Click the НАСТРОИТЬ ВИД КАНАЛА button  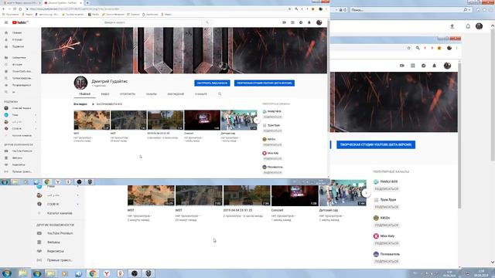(212, 83)
